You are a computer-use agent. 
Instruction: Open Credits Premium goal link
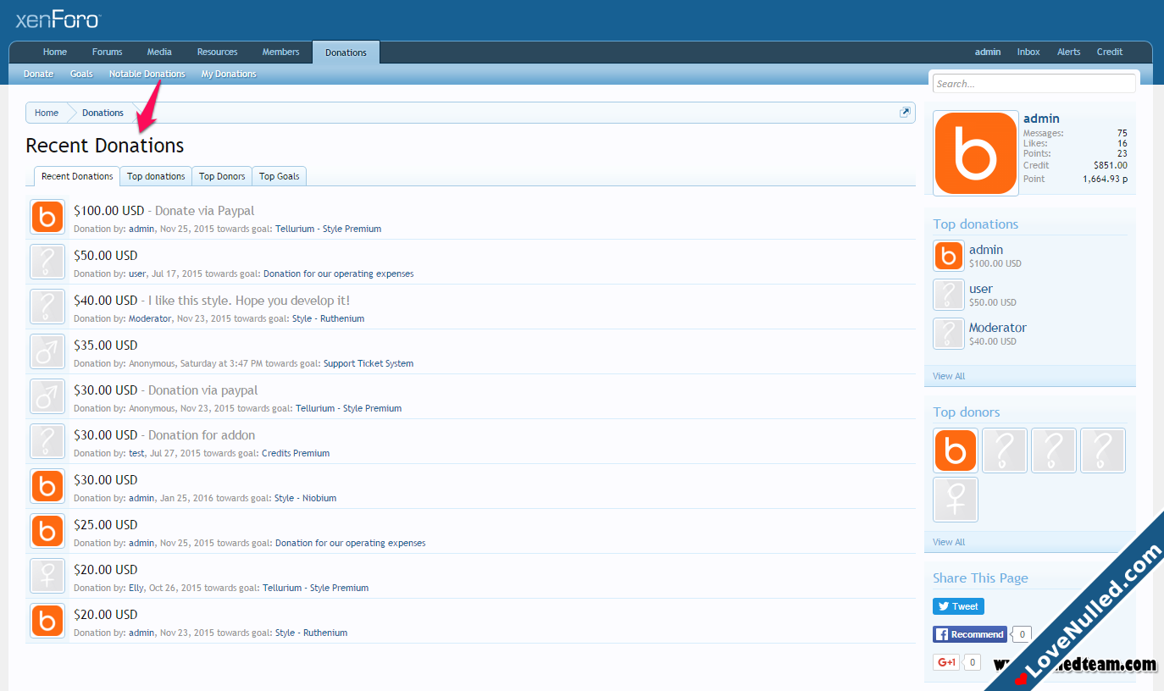[x=296, y=453]
